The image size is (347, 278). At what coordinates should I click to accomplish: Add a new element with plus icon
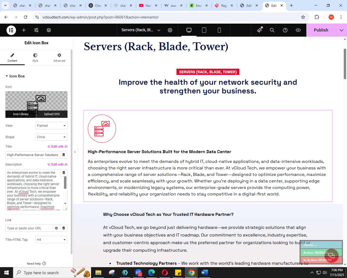[x=24, y=30]
